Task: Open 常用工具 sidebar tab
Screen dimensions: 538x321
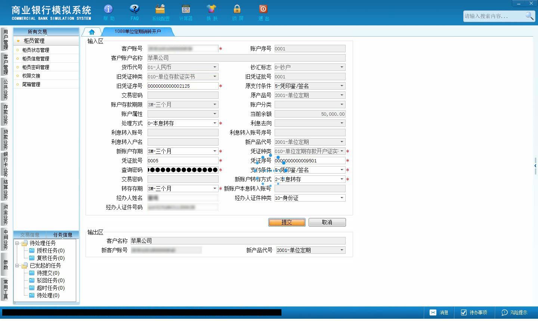Action: (5, 290)
